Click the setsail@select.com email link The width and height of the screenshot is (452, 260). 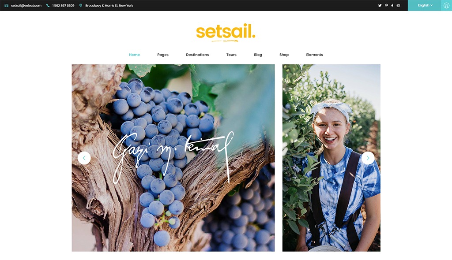26,5
